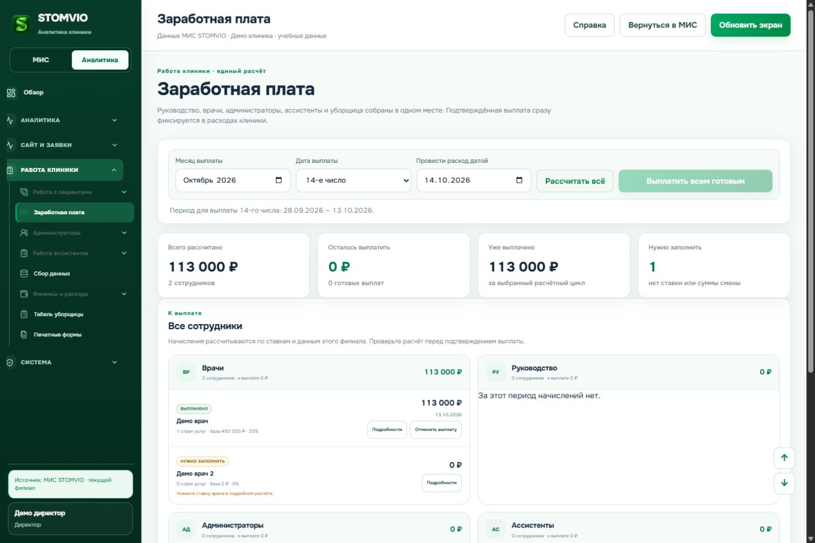Click the scroll up arrow button
Screen dimensions: 815x543
pos(784,458)
